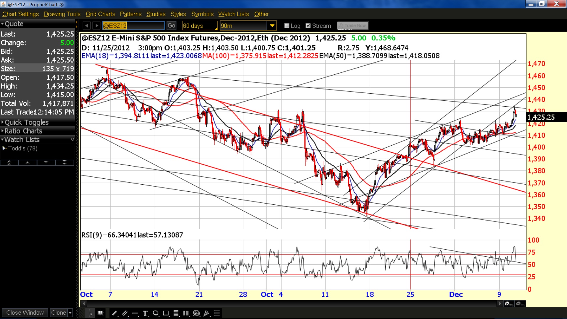Select the horizontal line tool

coord(135,313)
